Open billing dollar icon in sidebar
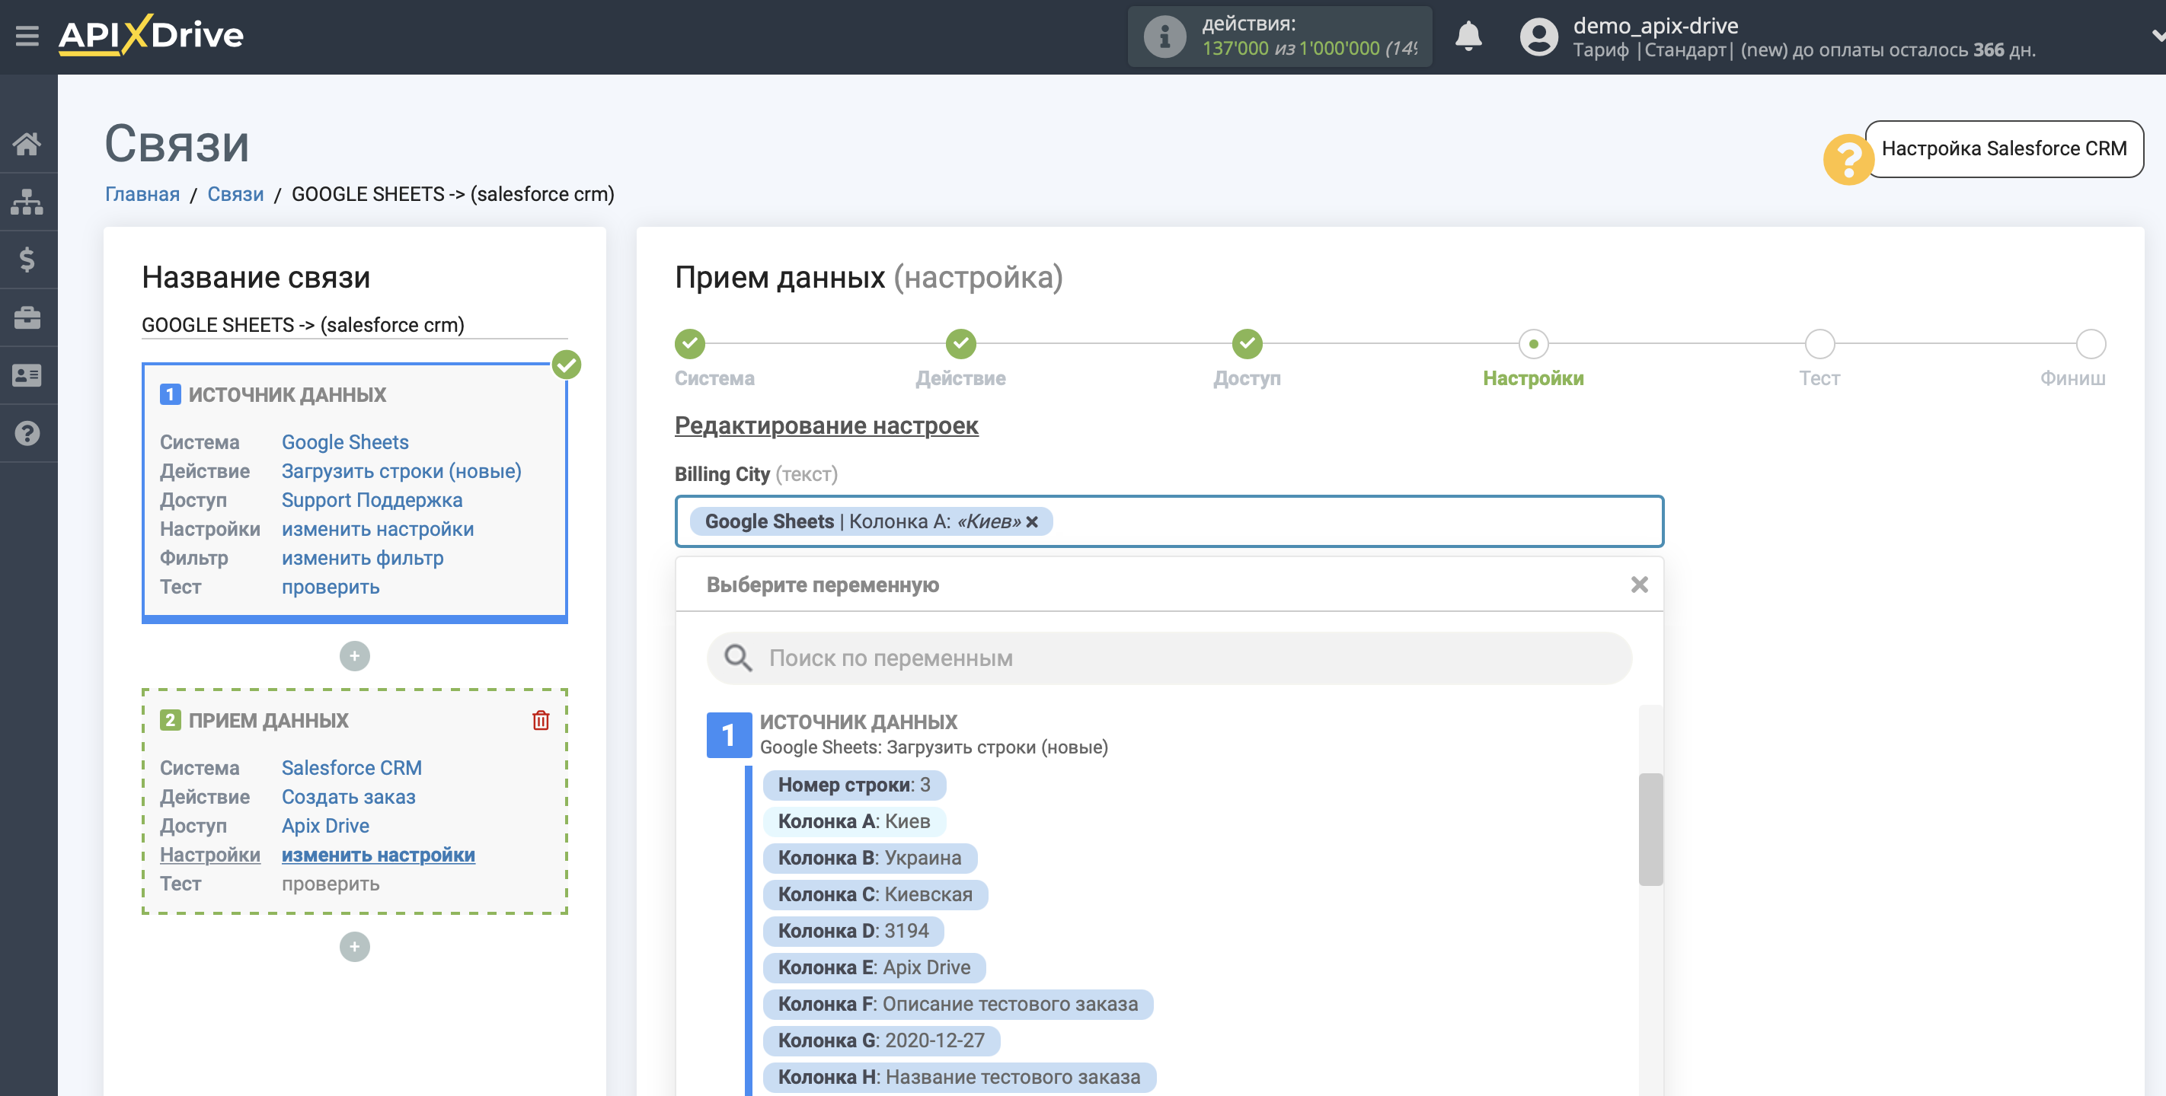 27,260
